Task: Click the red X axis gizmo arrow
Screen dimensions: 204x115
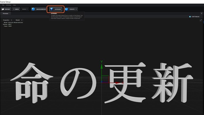Action: coord(118,83)
